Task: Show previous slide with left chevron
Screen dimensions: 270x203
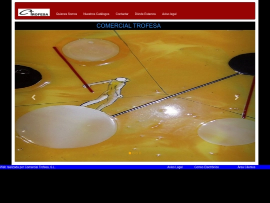Action: [33, 97]
